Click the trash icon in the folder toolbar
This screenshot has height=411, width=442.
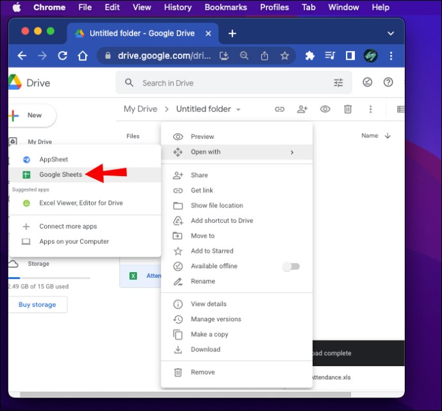coord(348,109)
